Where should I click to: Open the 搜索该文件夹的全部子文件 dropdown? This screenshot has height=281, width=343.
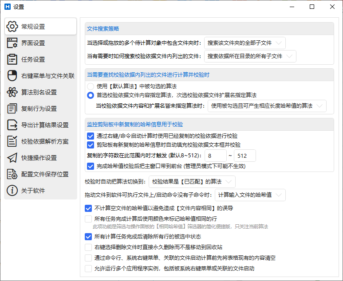(245, 43)
